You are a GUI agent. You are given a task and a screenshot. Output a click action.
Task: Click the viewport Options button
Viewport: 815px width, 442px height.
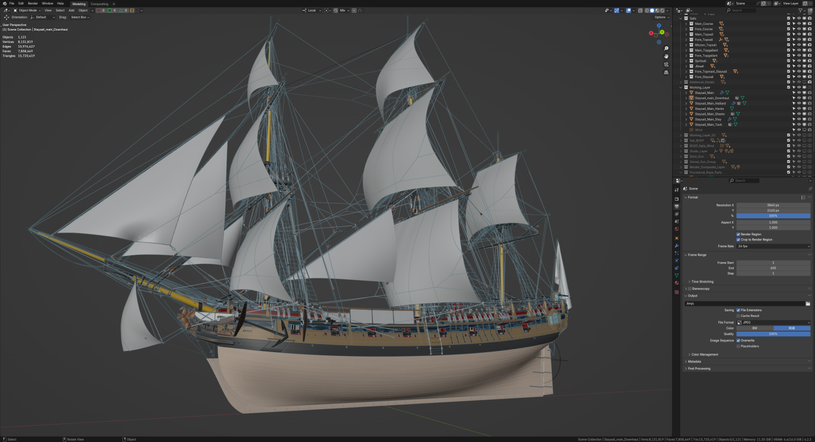(661, 17)
